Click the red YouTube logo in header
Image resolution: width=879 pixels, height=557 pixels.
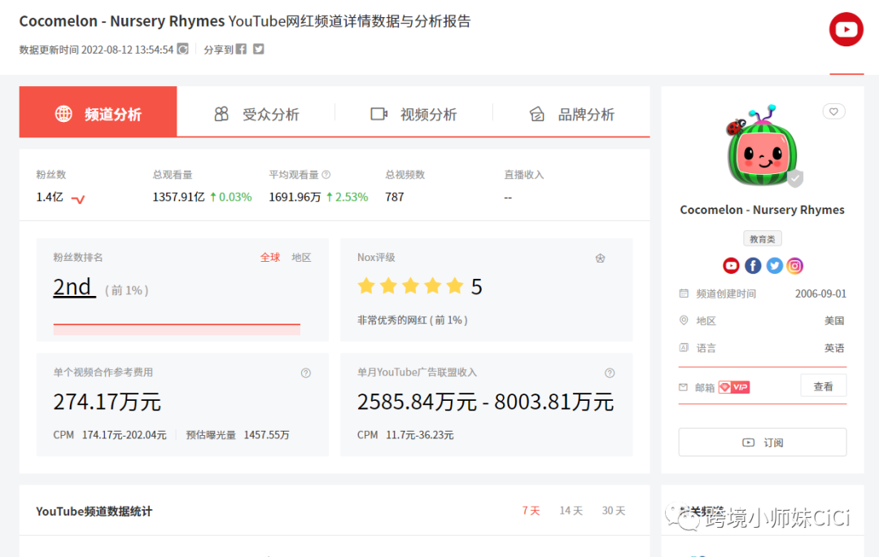point(846,30)
